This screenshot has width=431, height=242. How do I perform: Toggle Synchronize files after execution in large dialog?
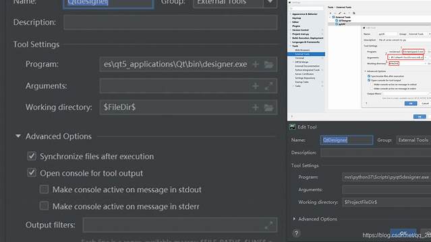[x=32, y=156]
